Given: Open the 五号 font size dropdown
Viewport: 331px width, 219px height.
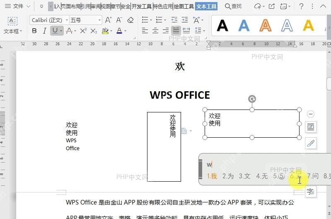Looking at the screenshot, I should [99, 20].
